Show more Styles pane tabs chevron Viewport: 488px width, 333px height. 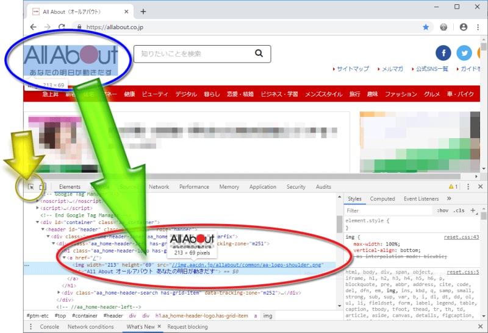[449, 198]
